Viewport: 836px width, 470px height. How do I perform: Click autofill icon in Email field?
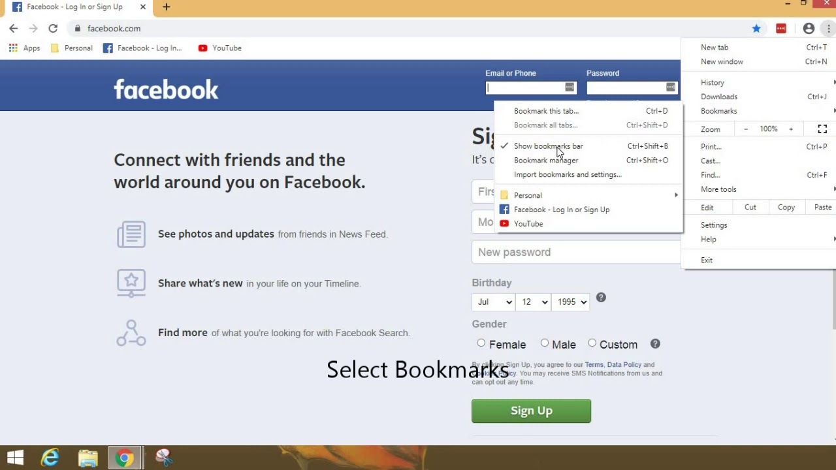[570, 87]
